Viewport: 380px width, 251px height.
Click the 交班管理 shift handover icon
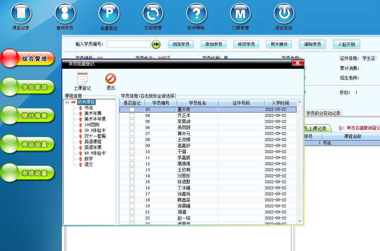tap(153, 13)
